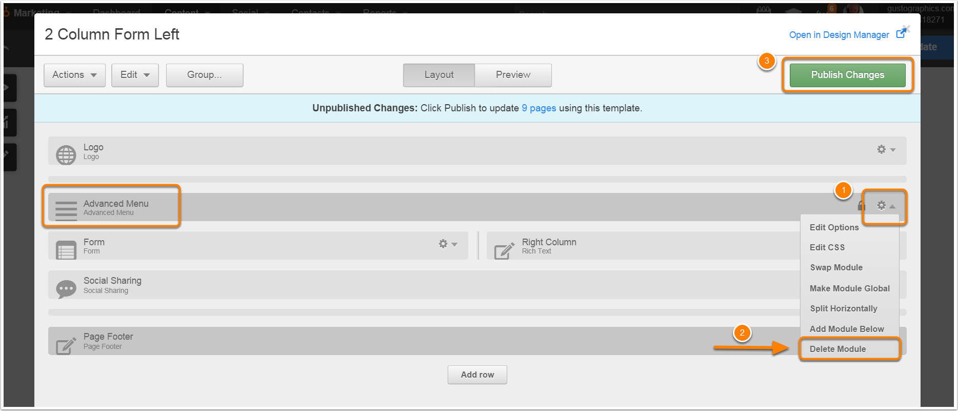Select Split Horizontally menu entry
The height and width of the screenshot is (411, 958).
(844, 308)
